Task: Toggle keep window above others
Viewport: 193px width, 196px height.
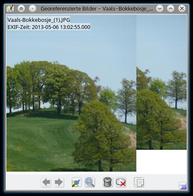Action: point(21,9)
